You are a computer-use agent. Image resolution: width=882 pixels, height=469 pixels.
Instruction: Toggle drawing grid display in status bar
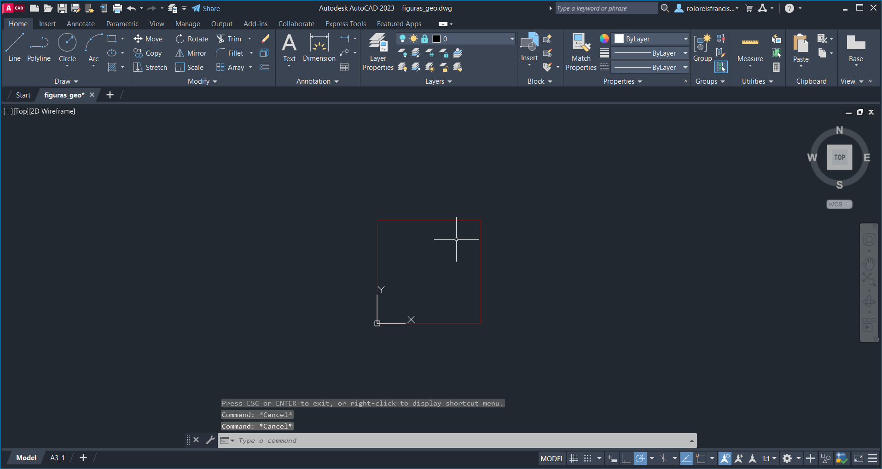click(x=574, y=458)
